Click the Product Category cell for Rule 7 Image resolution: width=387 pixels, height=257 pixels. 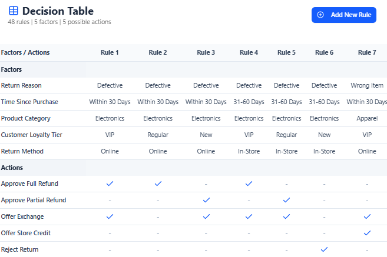(x=367, y=118)
